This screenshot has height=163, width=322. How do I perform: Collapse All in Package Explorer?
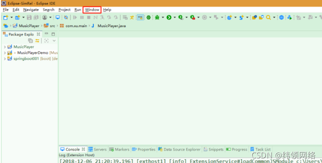click(30, 41)
